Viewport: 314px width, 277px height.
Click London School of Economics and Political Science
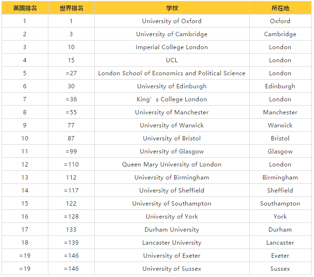point(172,73)
